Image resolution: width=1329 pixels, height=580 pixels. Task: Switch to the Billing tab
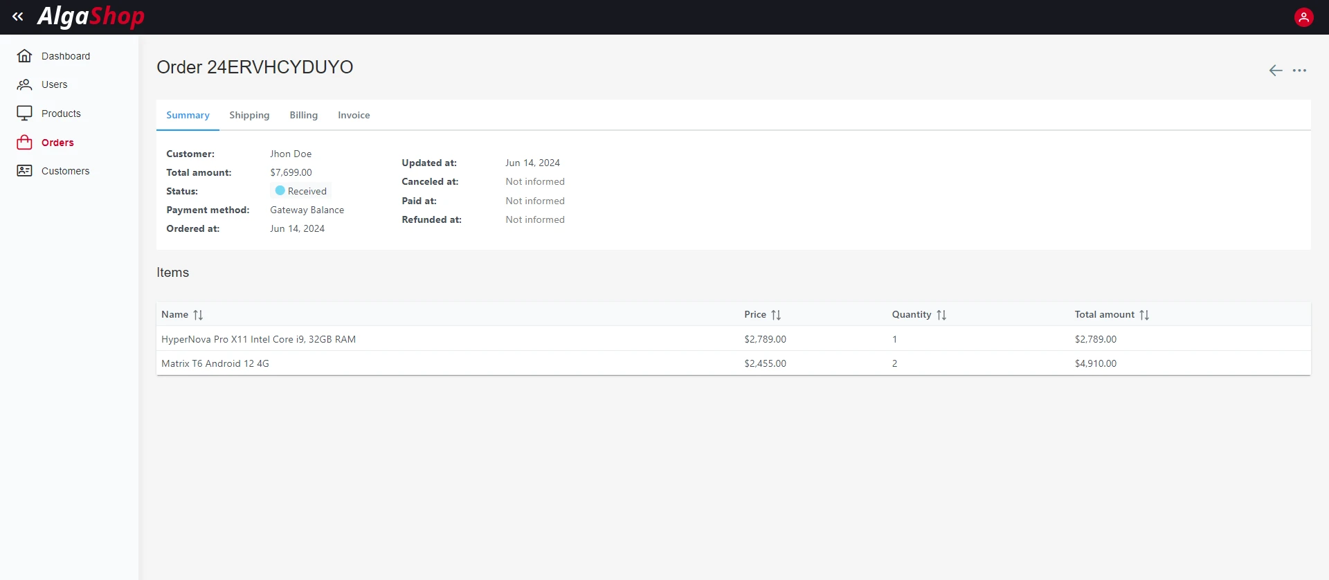[303, 116]
